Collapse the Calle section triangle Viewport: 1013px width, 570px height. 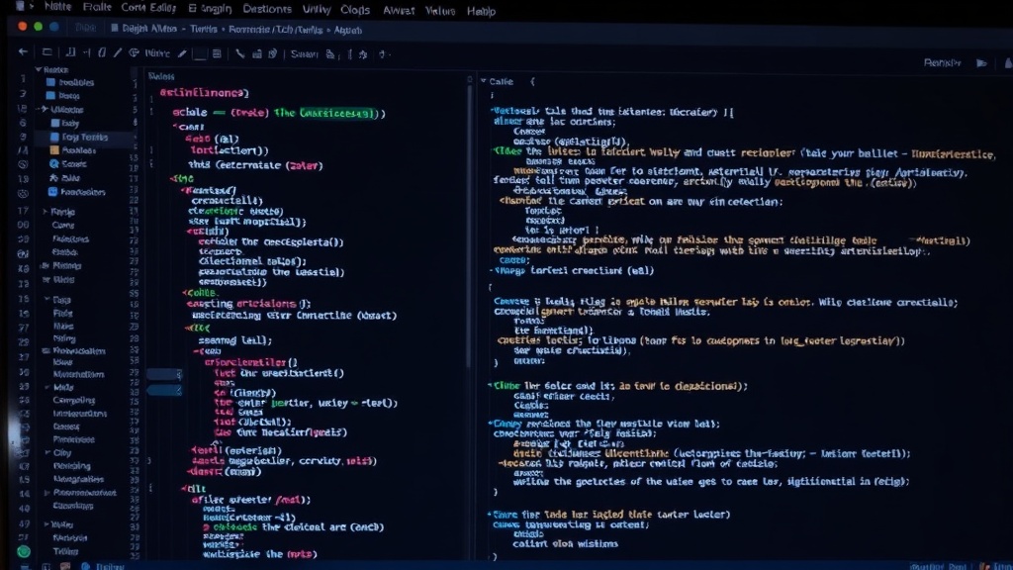[x=483, y=81]
